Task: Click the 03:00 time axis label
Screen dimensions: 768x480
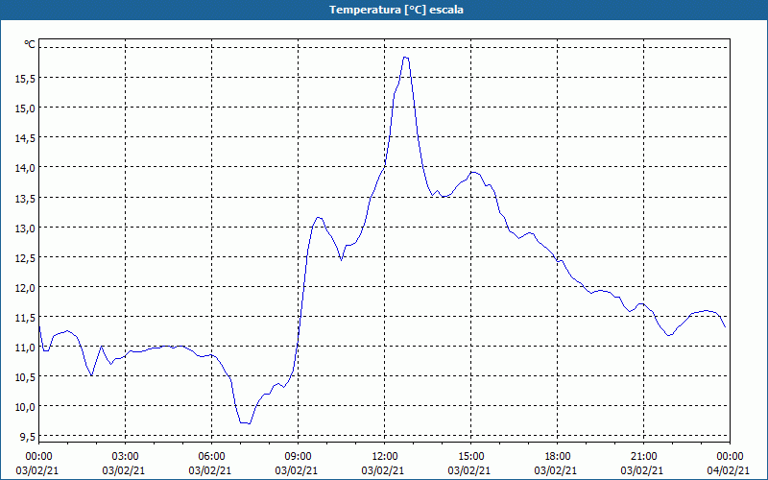Action: [126, 457]
